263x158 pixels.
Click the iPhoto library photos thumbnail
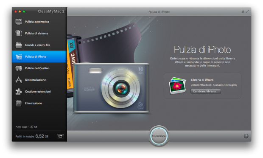[178, 85]
